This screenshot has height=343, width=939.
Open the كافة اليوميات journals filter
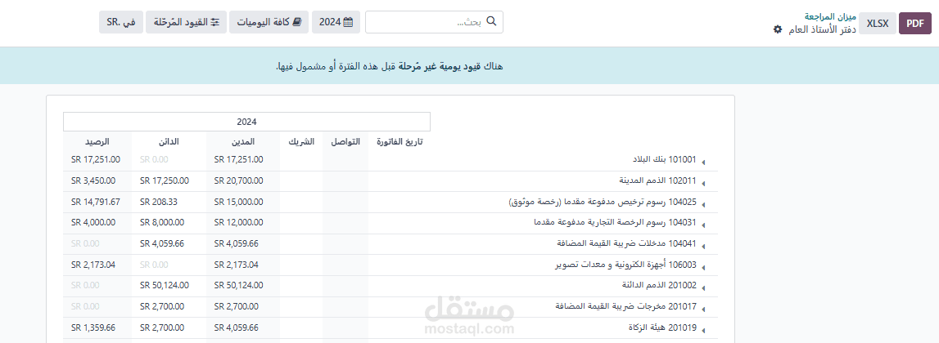269,22
